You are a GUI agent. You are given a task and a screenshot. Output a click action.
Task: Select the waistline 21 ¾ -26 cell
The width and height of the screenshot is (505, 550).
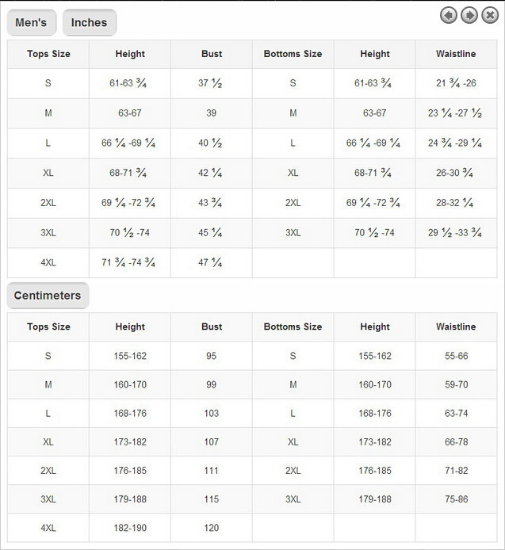click(456, 83)
